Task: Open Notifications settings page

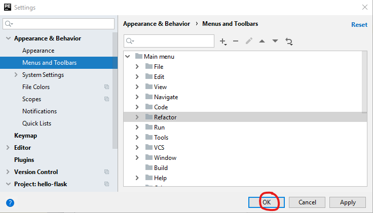Action: pos(40,111)
